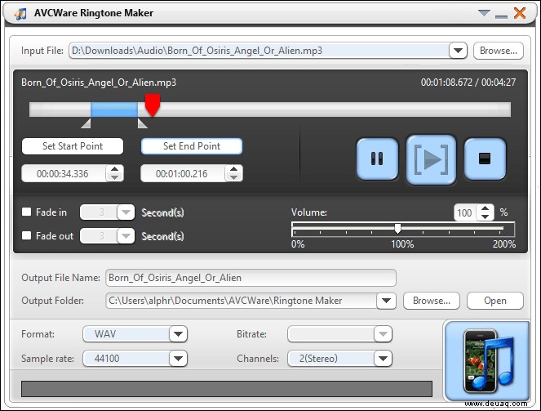The width and height of the screenshot is (541, 411).
Task: Open the Bitrate dropdown
Action: pyautogui.click(x=383, y=334)
